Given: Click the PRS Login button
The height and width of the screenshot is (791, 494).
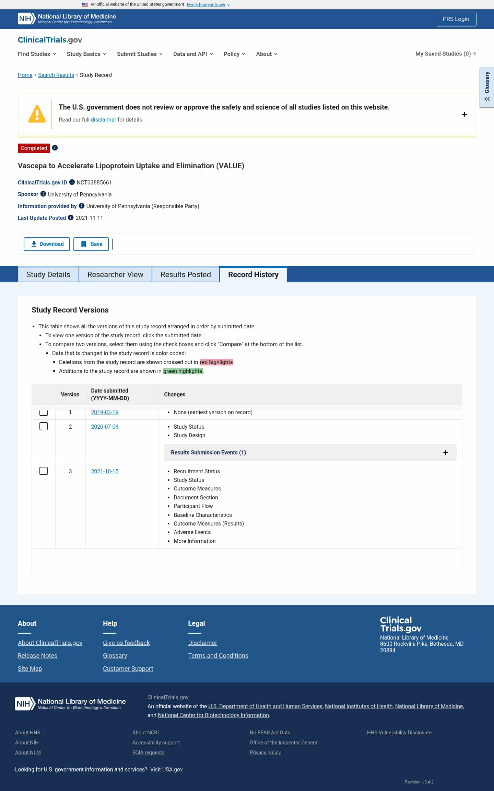Looking at the screenshot, I should [456, 19].
